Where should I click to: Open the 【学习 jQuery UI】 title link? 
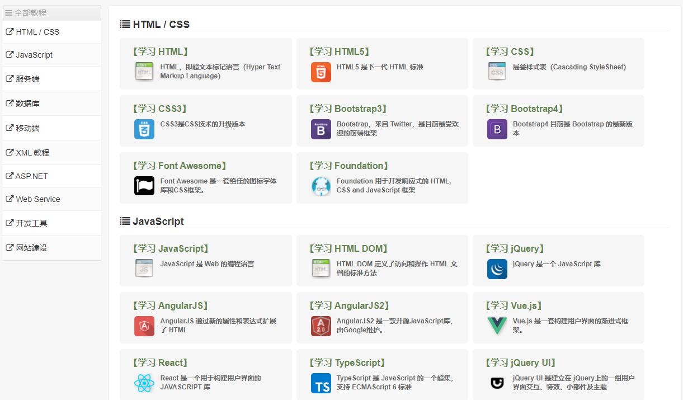pyautogui.click(x=520, y=363)
